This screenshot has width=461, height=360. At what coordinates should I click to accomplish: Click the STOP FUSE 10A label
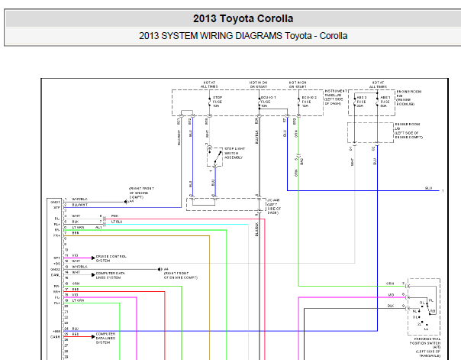tap(218, 102)
